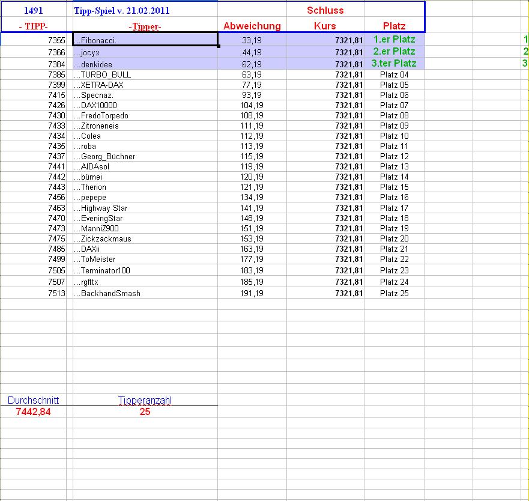Select the ...DAXii cell
Image resolution: width=529 pixels, height=501 pixels.
click(145, 249)
